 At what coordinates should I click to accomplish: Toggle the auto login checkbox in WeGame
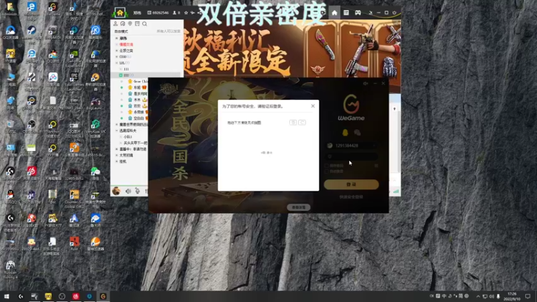326,171
